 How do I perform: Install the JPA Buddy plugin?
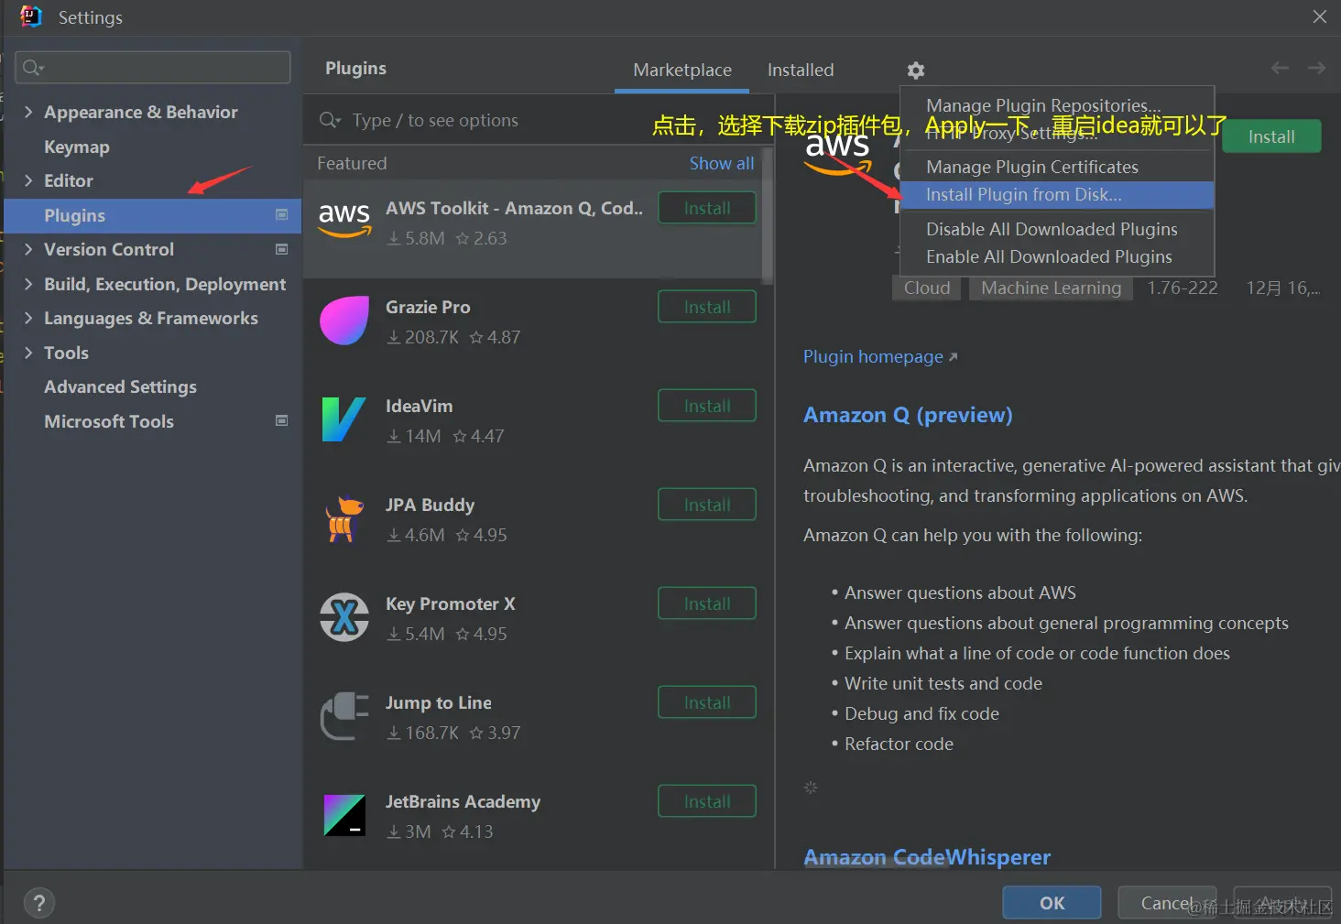pyautogui.click(x=707, y=505)
